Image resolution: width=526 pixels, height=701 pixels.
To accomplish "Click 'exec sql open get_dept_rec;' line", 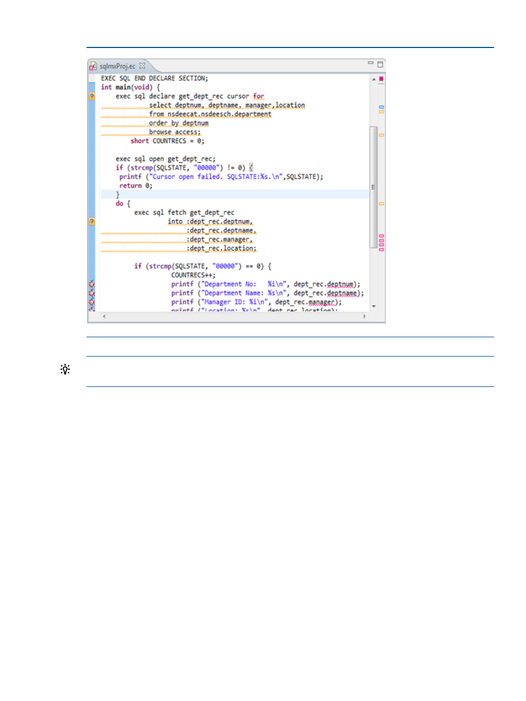I will pos(165,159).
